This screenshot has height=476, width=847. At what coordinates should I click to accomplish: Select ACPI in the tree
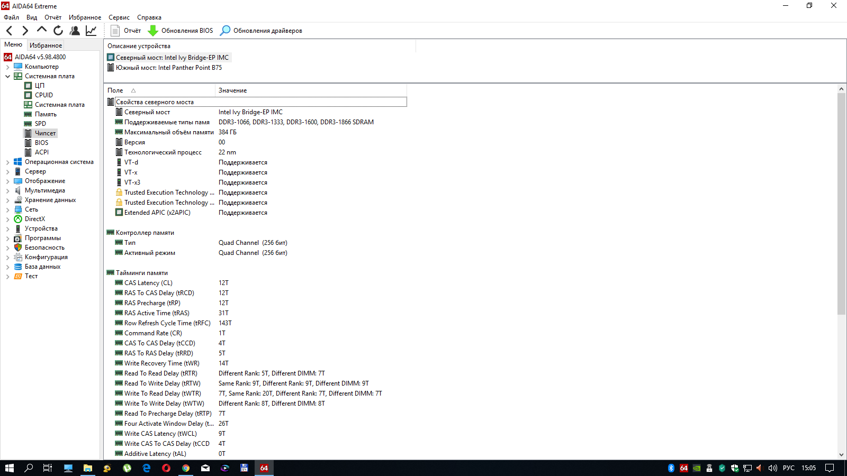coord(42,152)
